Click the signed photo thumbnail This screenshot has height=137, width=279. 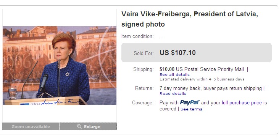click(x=60, y=66)
